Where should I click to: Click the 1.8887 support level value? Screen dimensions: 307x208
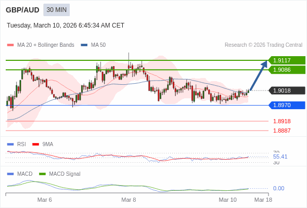click(282, 131)
